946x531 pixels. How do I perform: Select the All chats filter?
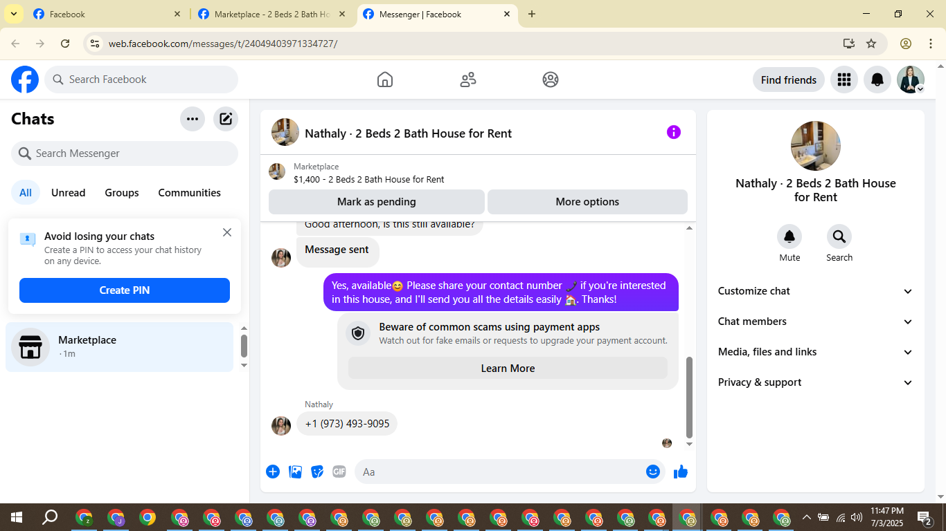pyautogui.click(x=26, y=193)
